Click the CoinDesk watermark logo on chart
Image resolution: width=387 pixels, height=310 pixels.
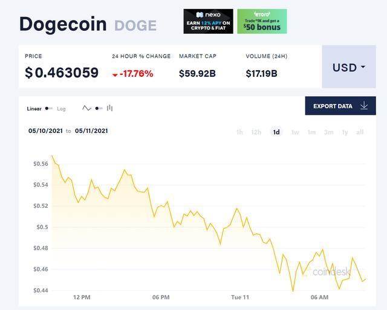point(331,273)
